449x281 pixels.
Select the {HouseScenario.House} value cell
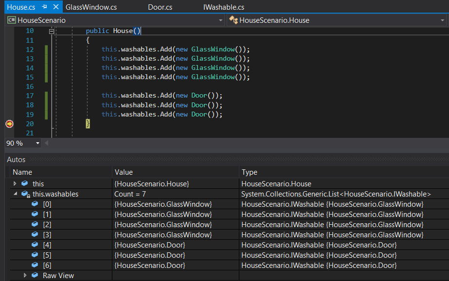[x=176, y=183]
